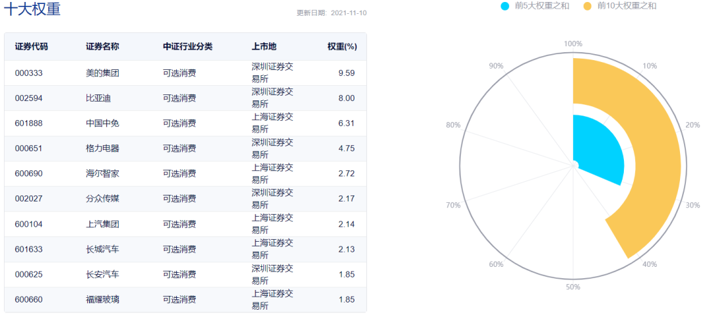Click the 长城汽车 name cell

(102, 249)
